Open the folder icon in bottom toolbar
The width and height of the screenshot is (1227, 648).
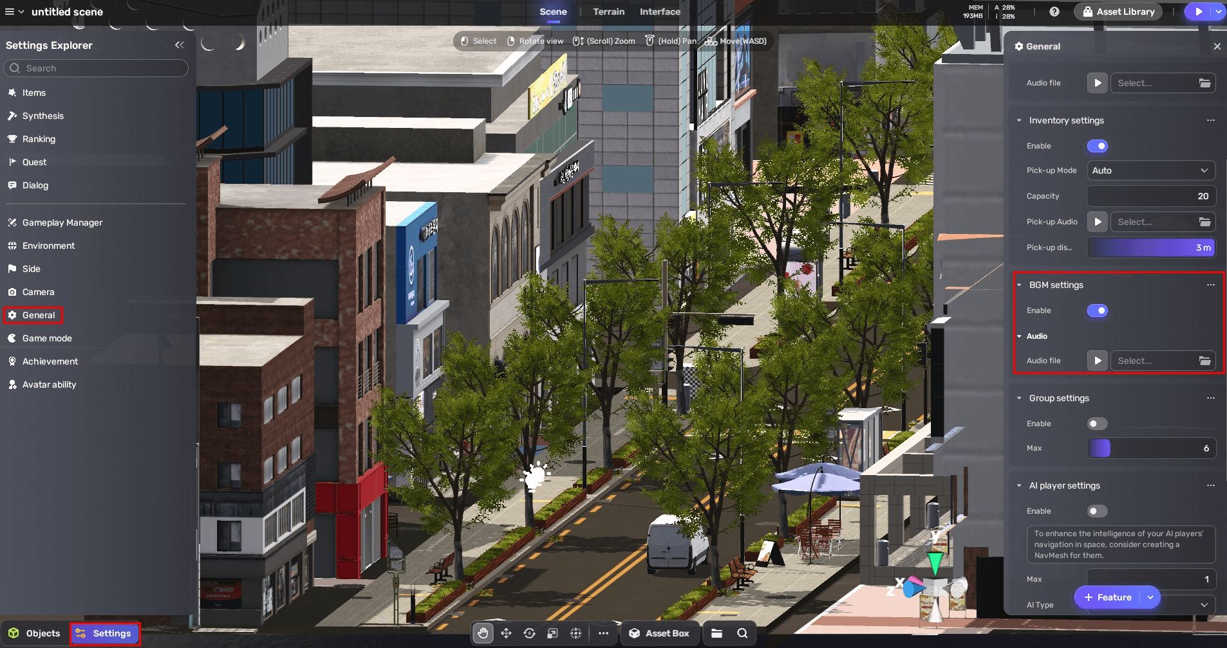[x=717, y=633]
